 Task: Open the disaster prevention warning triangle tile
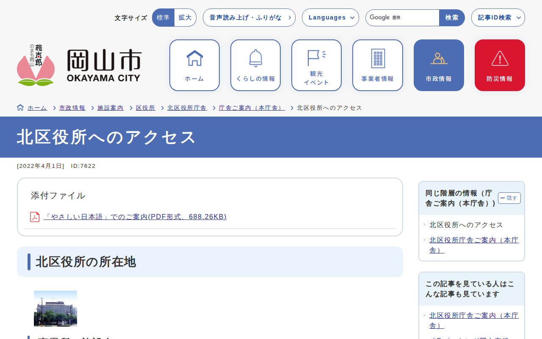[x=500, y=65]
